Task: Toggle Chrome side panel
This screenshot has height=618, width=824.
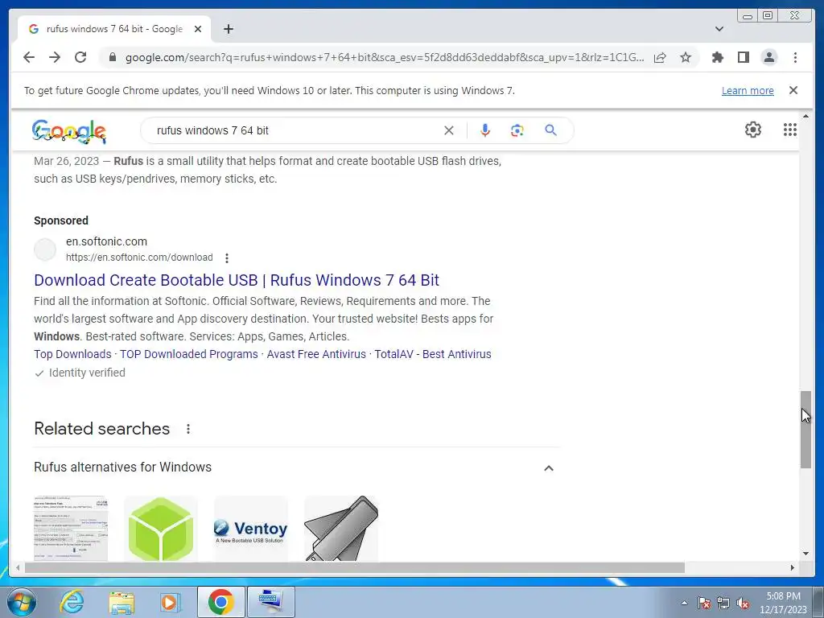Action: (x=743, y=57)
